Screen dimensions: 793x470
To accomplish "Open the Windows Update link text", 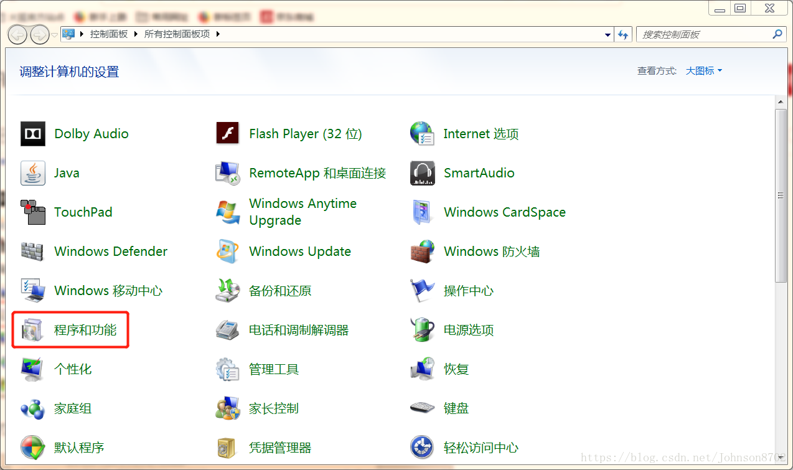I will pyautogui.click(x=300, y=251).
